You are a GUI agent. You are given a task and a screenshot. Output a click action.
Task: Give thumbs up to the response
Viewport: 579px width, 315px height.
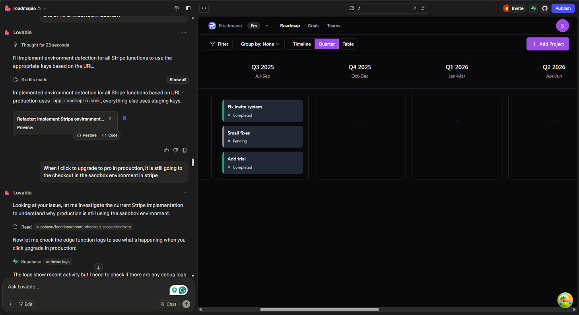(166, 150)
